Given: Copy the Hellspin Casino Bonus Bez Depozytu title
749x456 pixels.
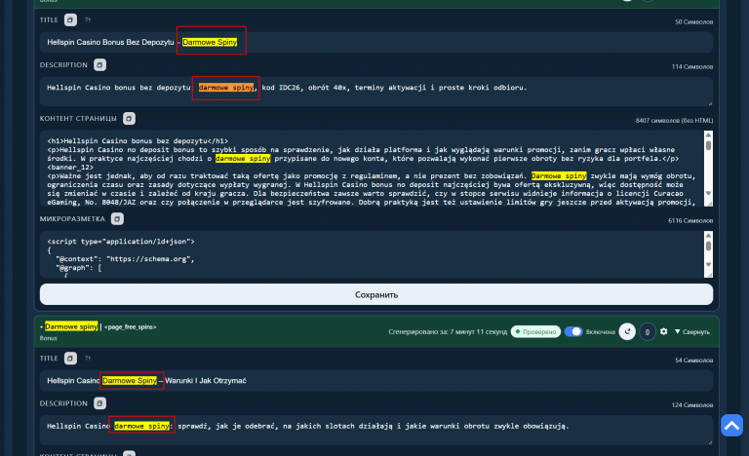Looking at the screenshot, I should pos(70,20).
